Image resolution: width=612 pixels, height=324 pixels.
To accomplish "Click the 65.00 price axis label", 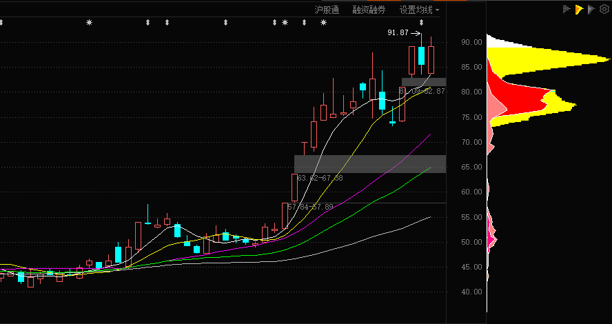I will [x=471, y=167].
